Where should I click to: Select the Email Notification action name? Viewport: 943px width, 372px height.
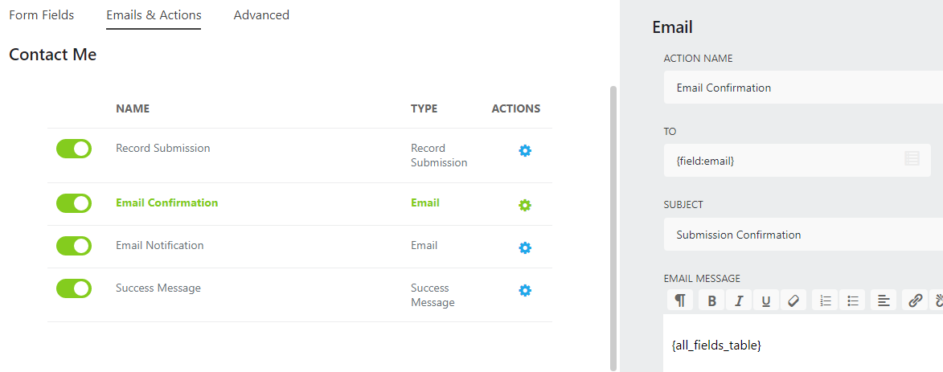(x=160, y=245)
